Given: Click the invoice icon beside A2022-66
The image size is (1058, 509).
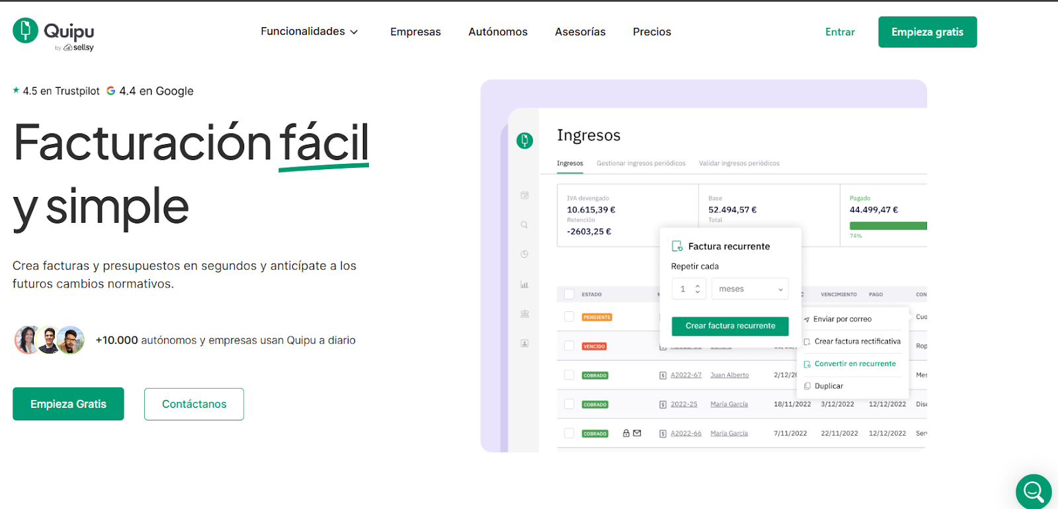Looking at the screenshot, I should (x=663, y=434).
